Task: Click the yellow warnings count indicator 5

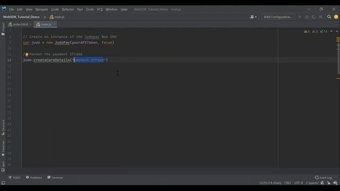Action: click(x=307, y=32)
